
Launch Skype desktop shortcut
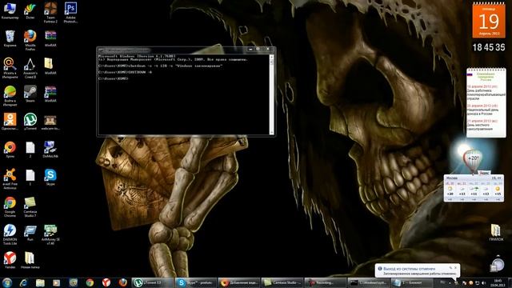pyautogui.click(x=50, y=177)
